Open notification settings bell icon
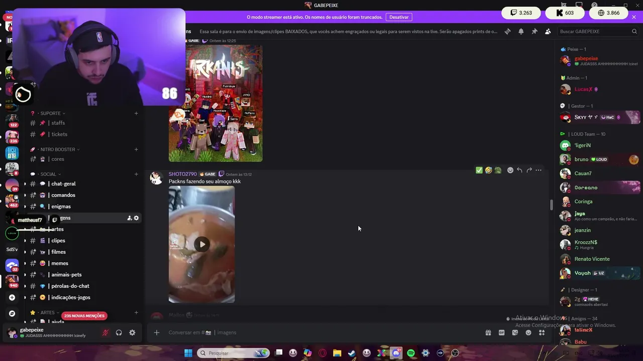Image resolution: width=643 pixels, height=361 pixels. pyautogui.click(x=521, y=31)
